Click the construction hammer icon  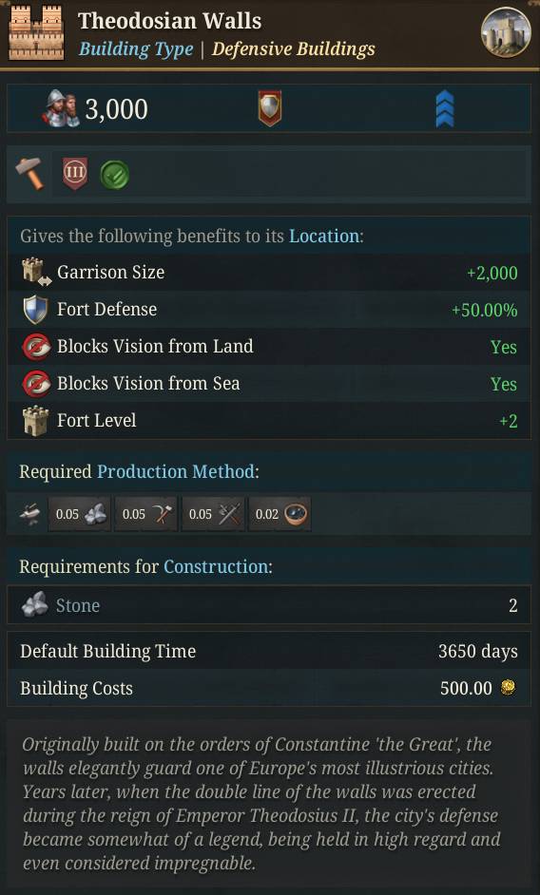pos(29,174)
